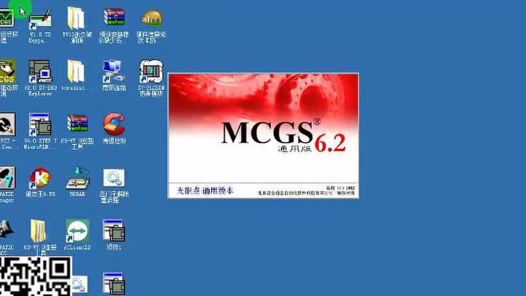
Task: Click the QR code image bottom-left
Action: coord(35,276)
